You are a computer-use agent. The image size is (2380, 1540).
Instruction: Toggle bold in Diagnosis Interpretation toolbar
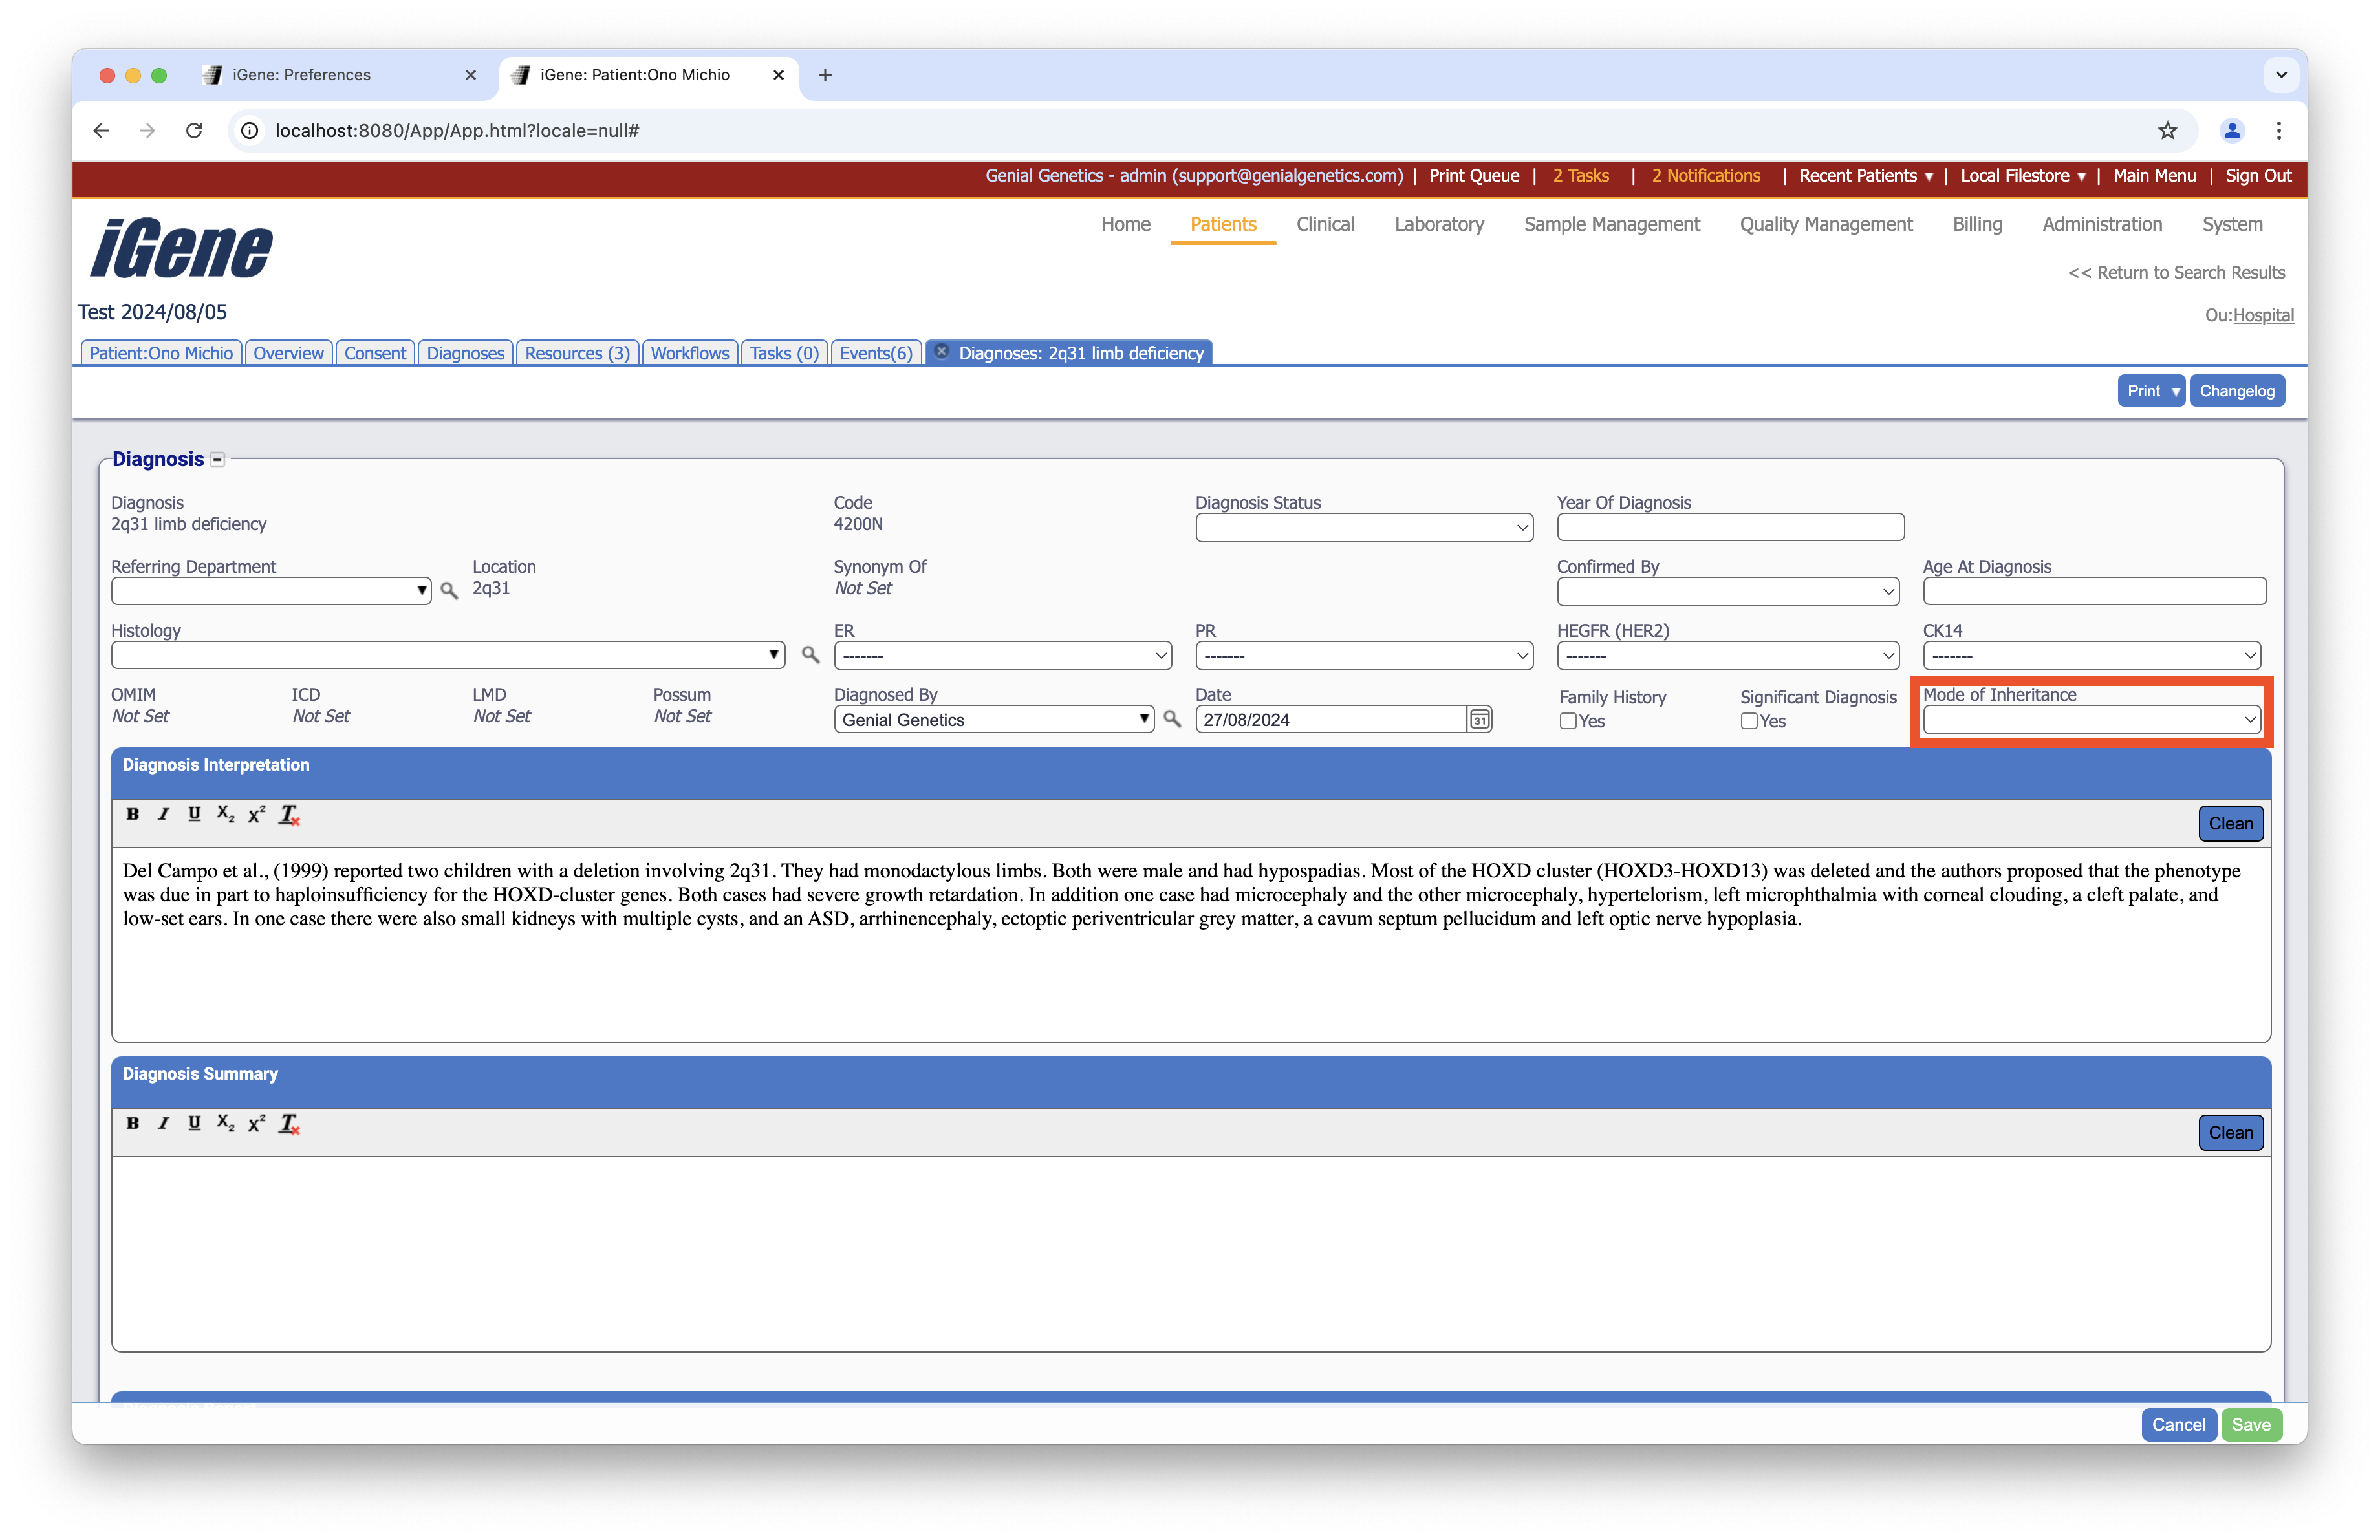pos(132,815)
